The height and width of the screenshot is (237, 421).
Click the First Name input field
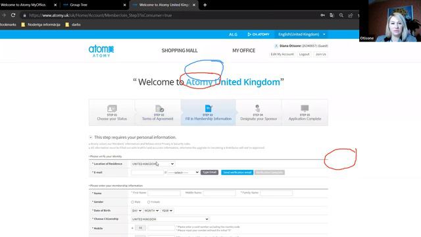pos(164,193)
